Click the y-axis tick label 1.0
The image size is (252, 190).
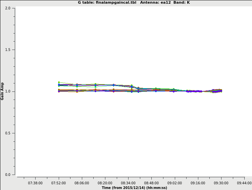8,91
